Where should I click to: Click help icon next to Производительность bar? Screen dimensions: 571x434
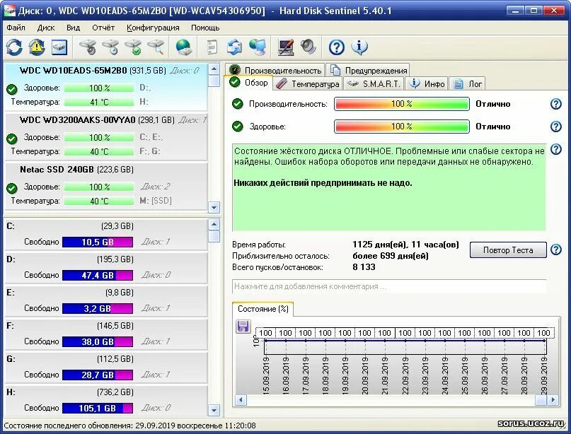point(555,104)
